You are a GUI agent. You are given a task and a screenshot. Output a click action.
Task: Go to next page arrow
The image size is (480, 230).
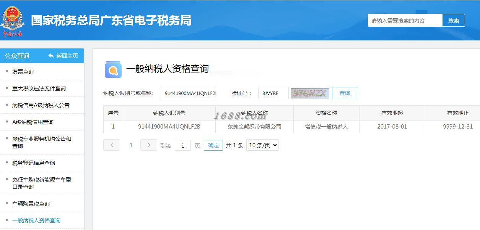pos(149,145)
